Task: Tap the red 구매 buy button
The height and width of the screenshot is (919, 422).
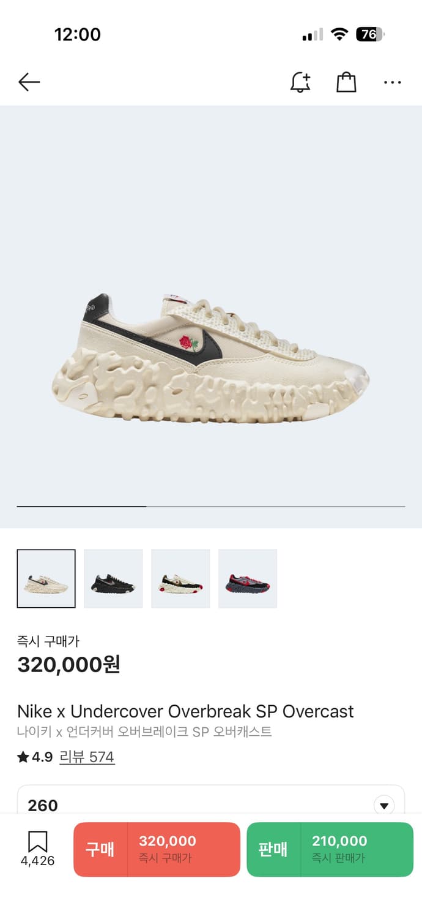Action: 157,849
